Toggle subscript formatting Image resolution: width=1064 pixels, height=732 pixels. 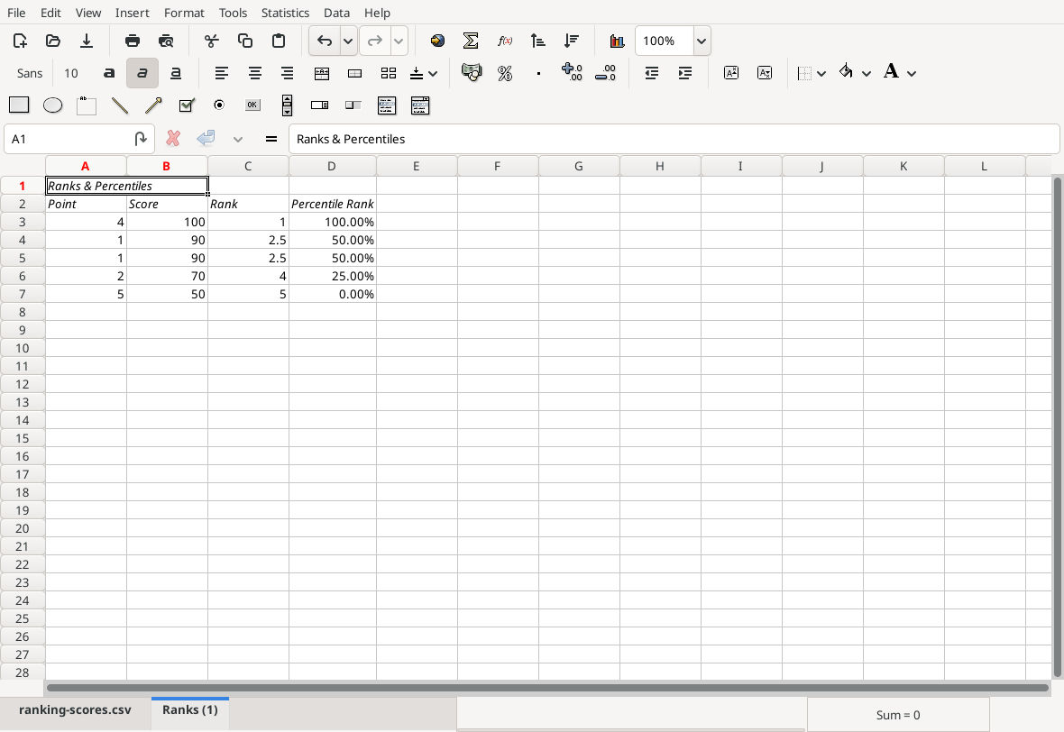pos(764,73)
